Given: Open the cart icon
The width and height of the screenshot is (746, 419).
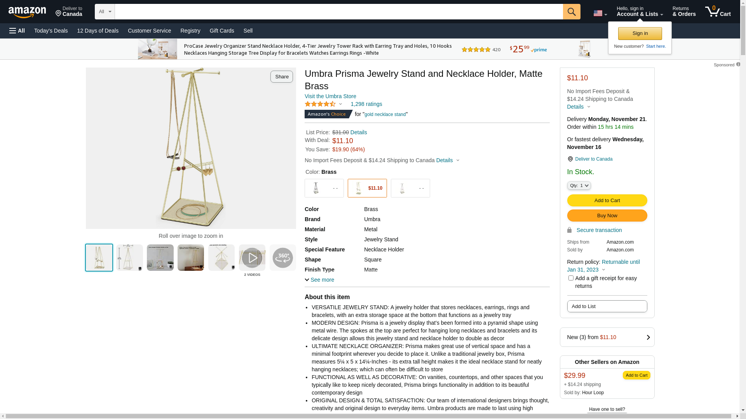Looking at the screenshot, I should (717, 12).
